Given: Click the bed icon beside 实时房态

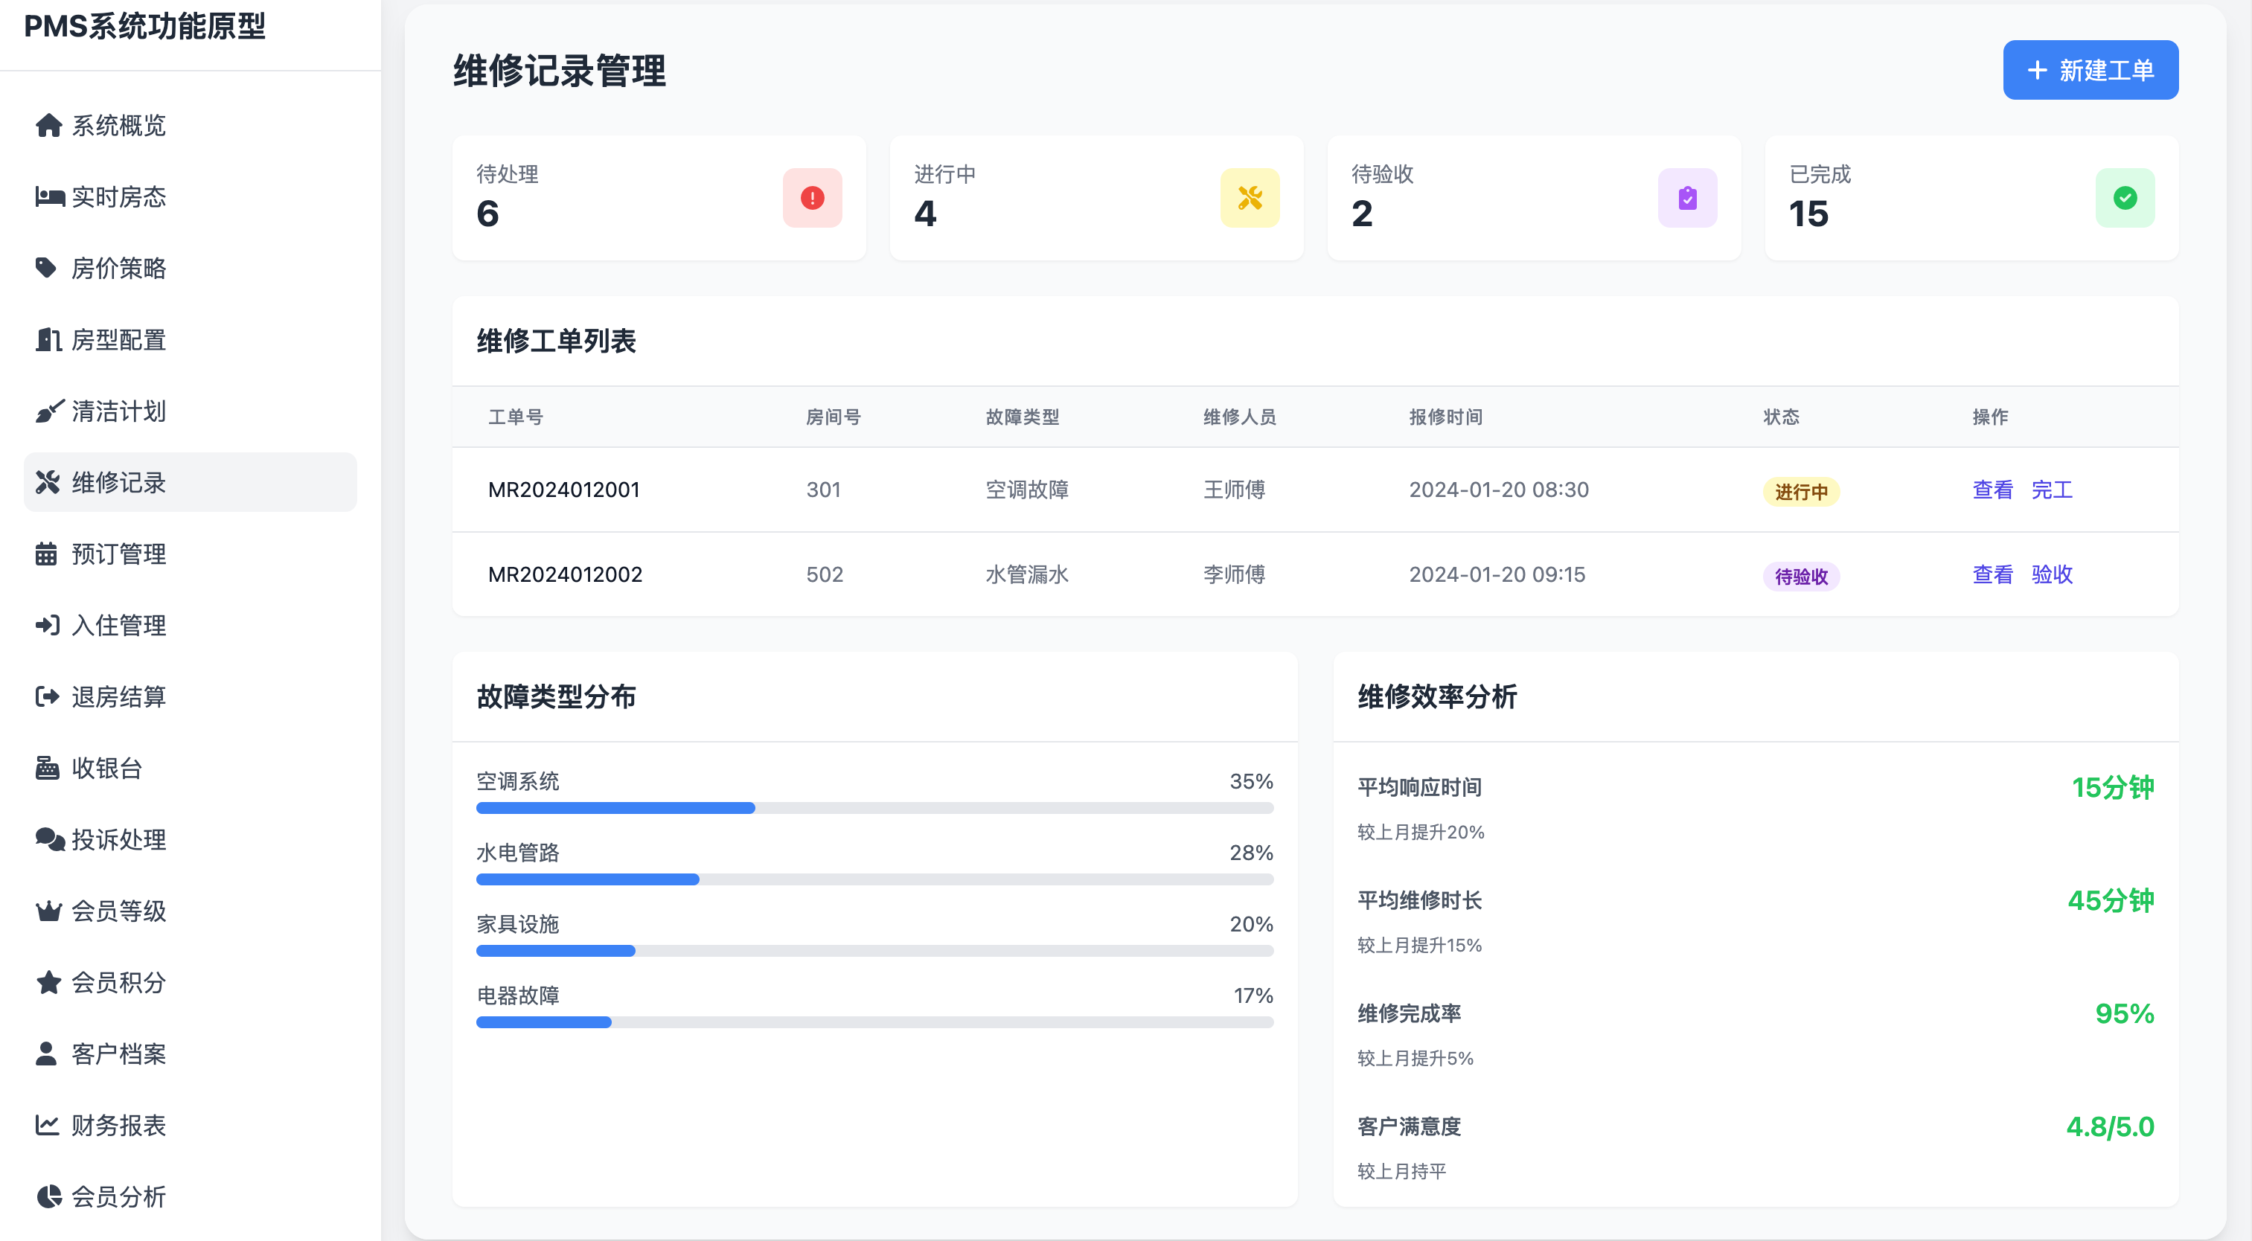Looking at the screenshot, I should [x=49, y=197].
